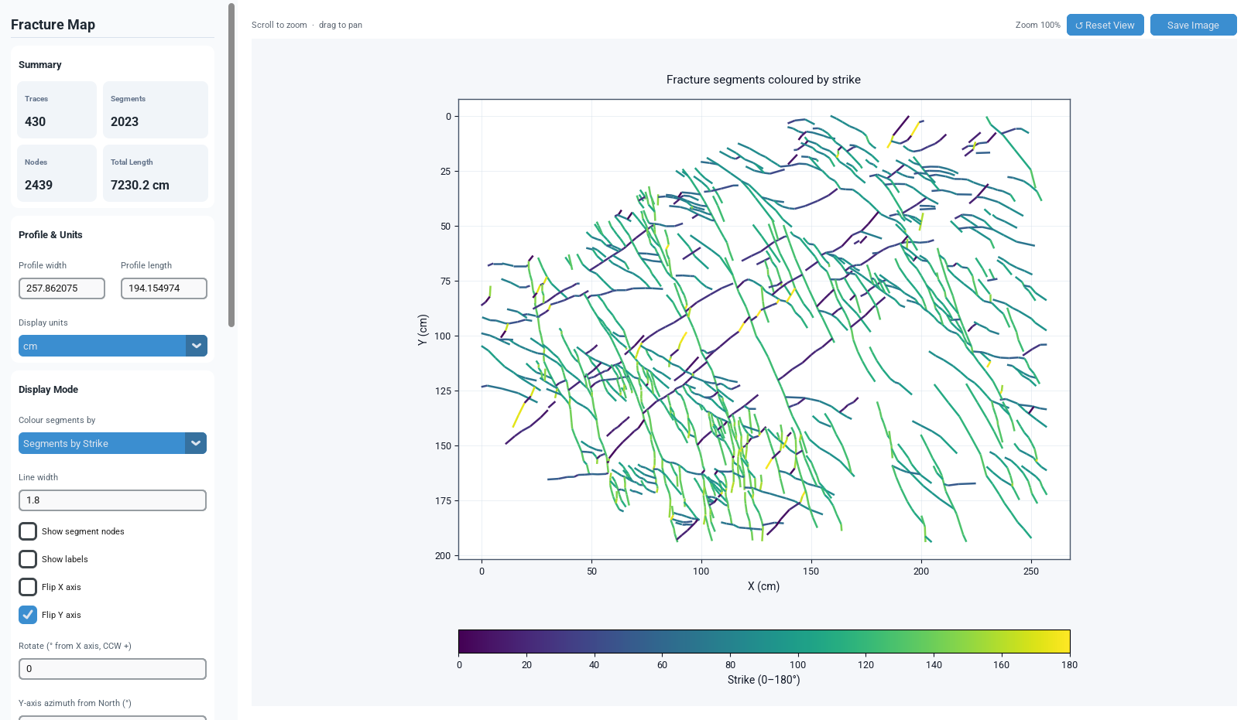This screenshot has width=1251, height=720.
Task: Click the sidebar vertical scrollbar
Action: (x=231, y=165)
